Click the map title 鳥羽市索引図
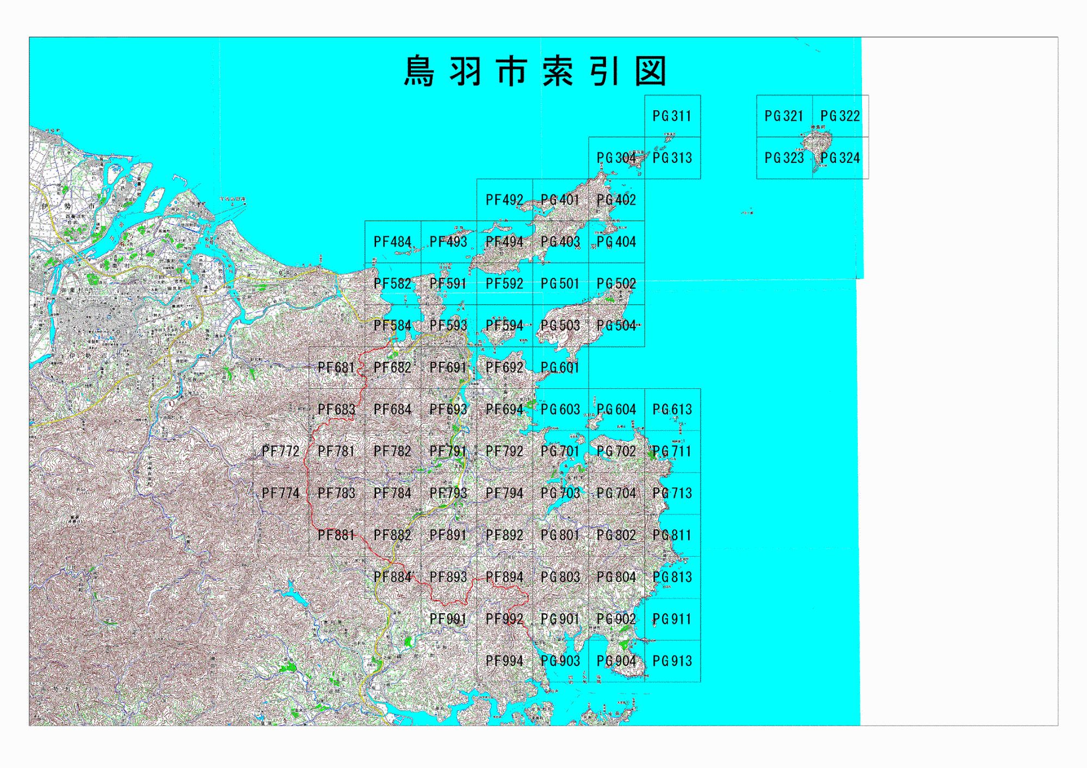Viewport: 1087px width, 768px height. pos(535,71)
